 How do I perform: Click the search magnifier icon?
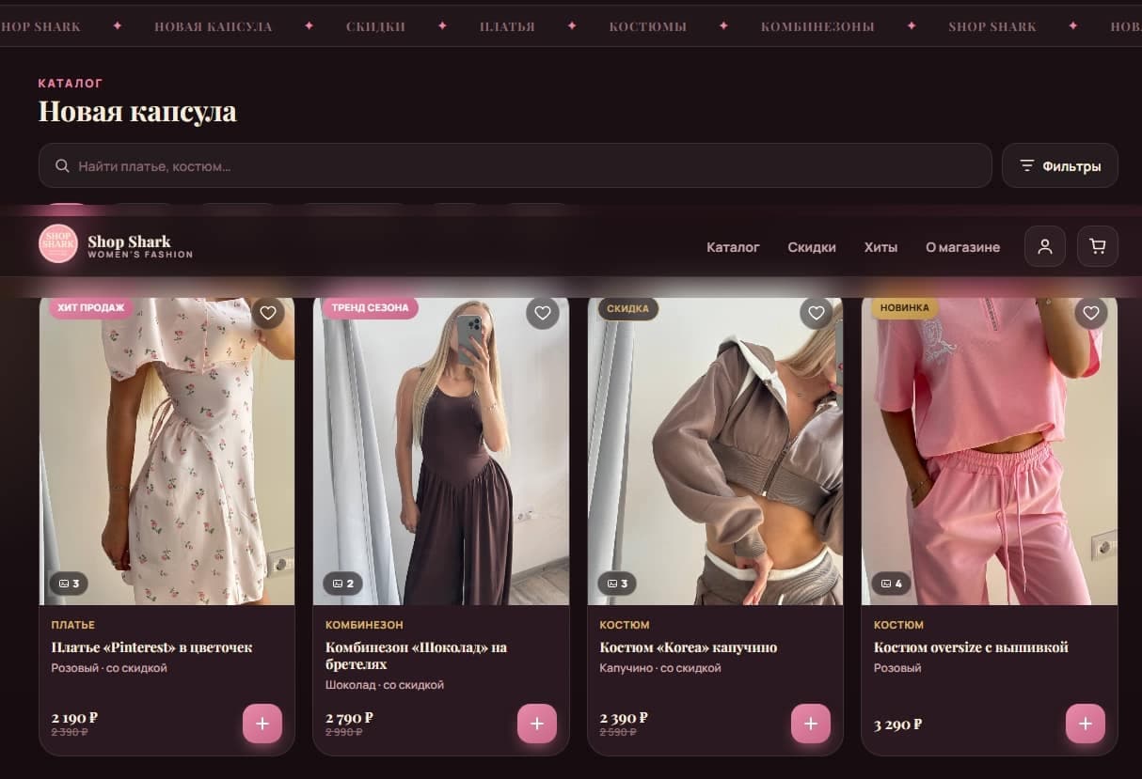click(x=62, y=166)
